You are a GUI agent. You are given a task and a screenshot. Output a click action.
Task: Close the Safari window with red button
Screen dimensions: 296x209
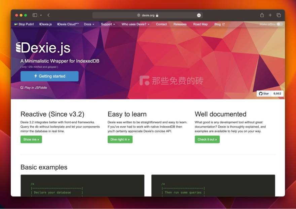click(16, 15)
